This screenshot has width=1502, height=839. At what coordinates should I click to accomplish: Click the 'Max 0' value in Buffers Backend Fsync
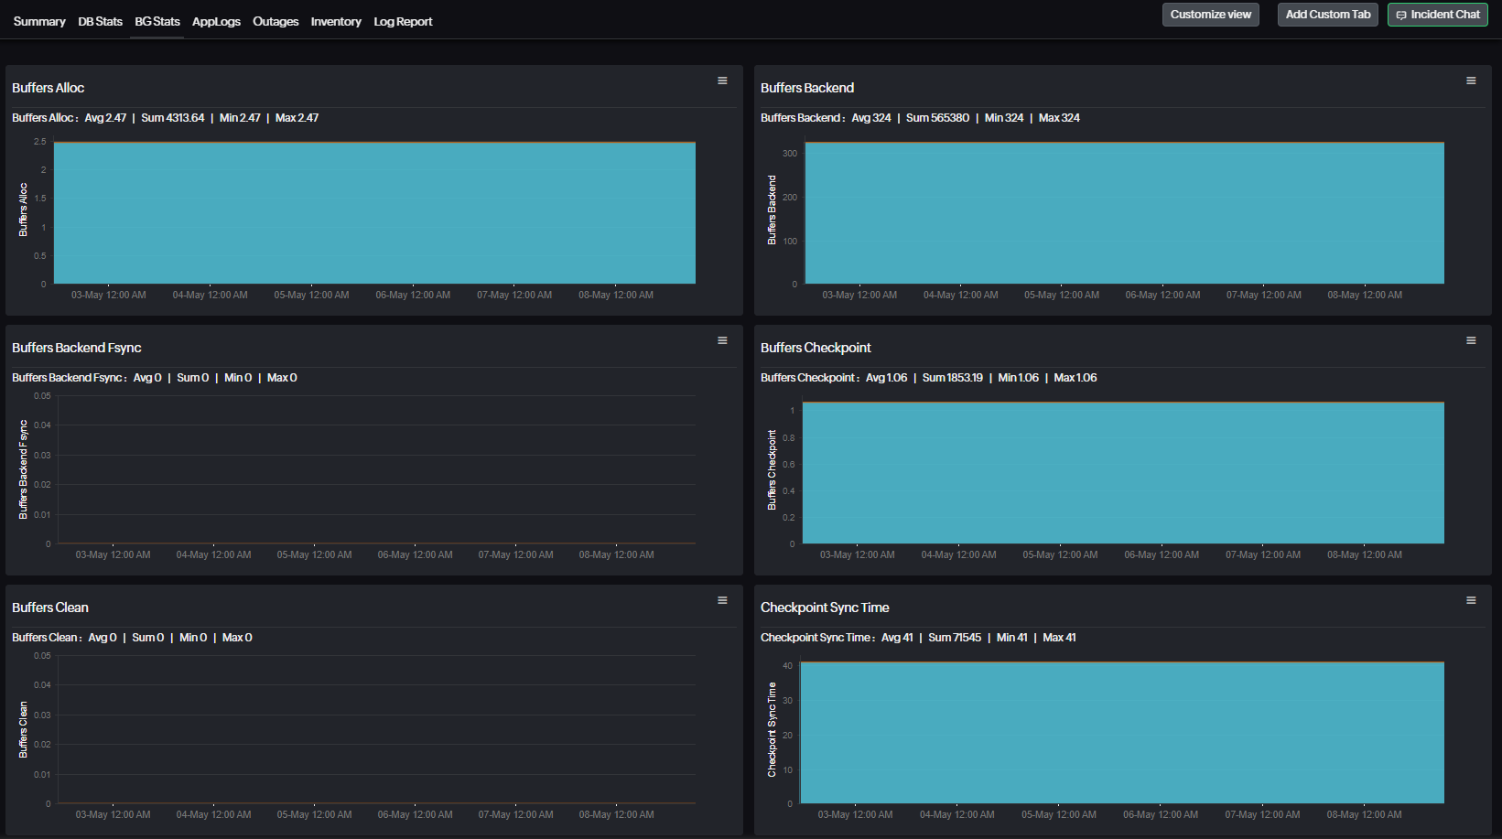282,378
